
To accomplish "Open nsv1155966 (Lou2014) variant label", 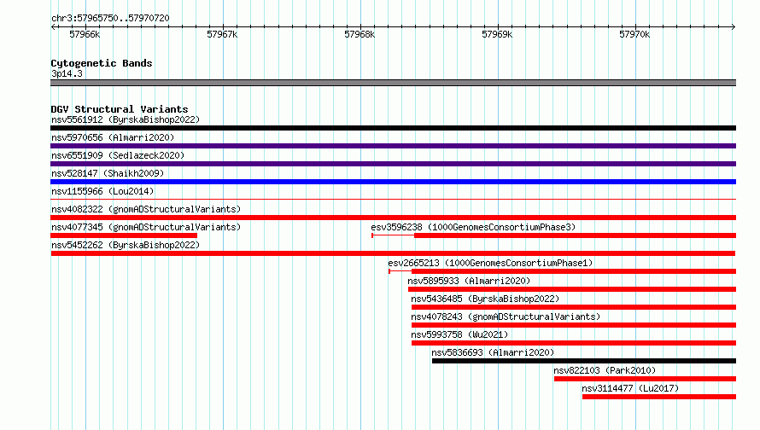I will (102, 191).
